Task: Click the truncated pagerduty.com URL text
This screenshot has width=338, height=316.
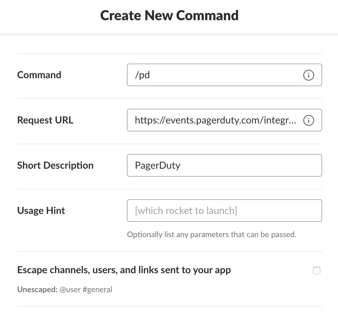Action: (215, 120)
